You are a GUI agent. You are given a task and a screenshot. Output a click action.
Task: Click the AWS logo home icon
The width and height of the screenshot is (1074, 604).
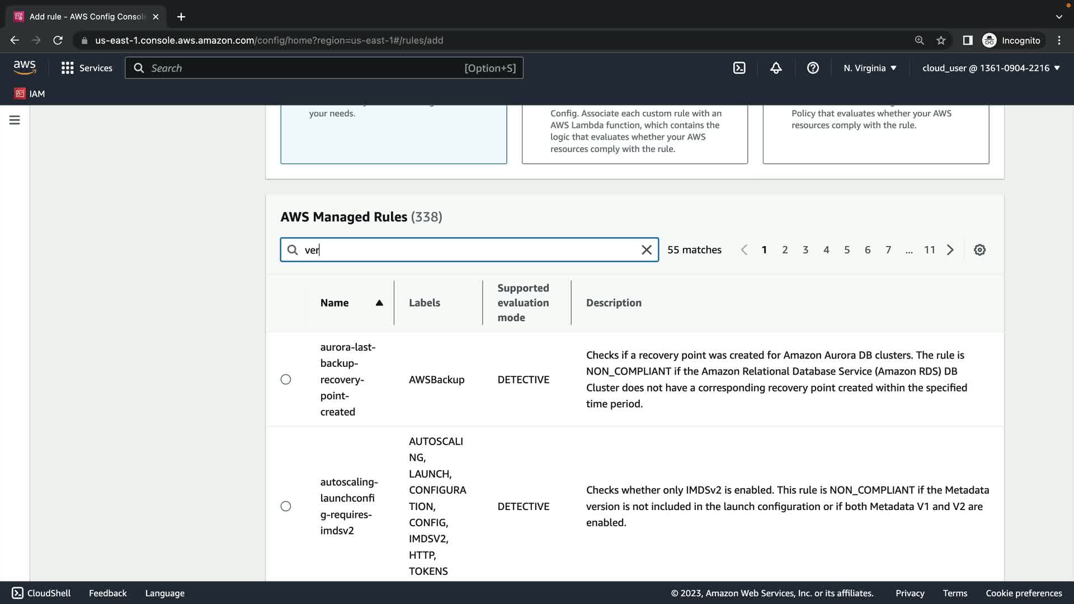25,68
